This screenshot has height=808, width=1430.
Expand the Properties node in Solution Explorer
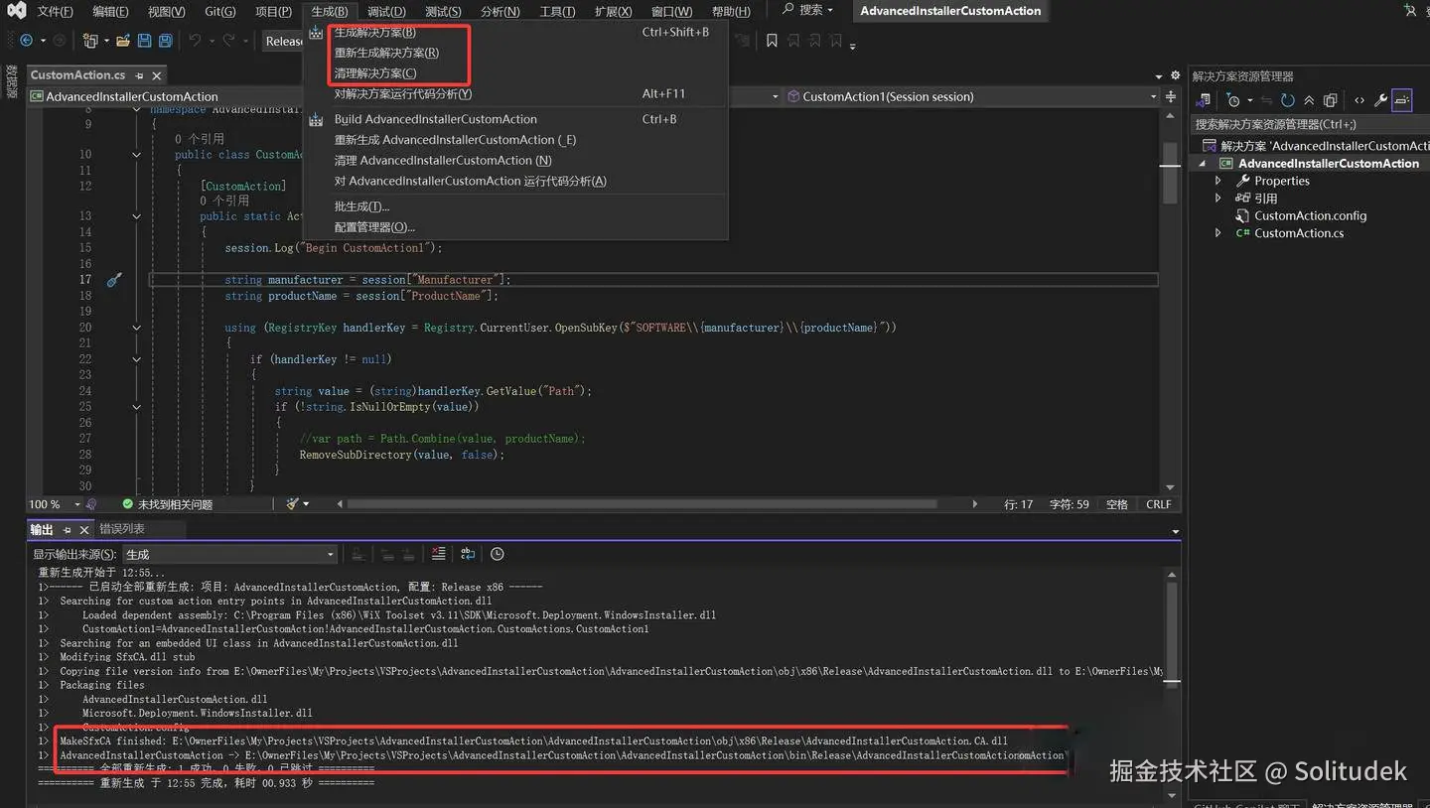(x=1218, y=181)
